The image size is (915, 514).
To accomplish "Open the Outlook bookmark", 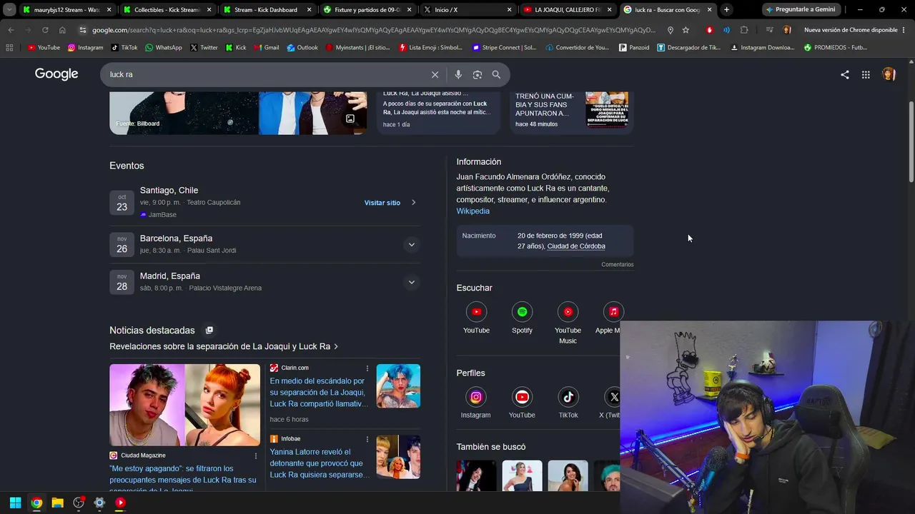I will (x=302, y=48).
